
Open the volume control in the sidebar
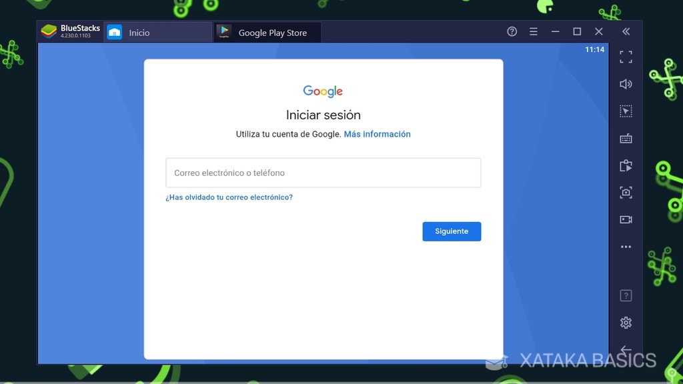tap(626, 83)
